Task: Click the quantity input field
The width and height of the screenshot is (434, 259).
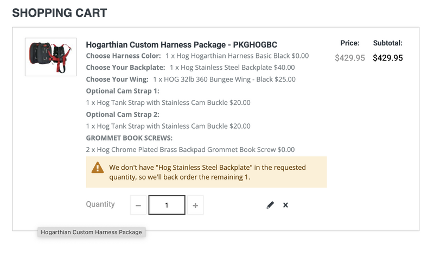Action: click(167, 205)
